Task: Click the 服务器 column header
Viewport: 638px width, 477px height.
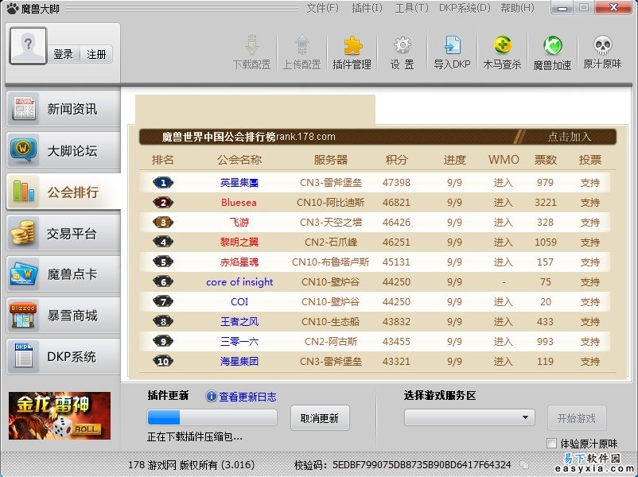Action: tap(331, 160)
